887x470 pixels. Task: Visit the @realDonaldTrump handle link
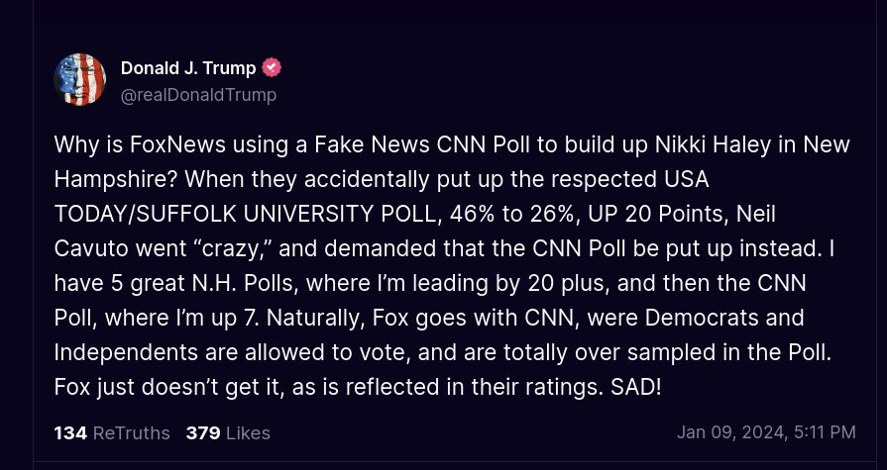pos(198,95)
